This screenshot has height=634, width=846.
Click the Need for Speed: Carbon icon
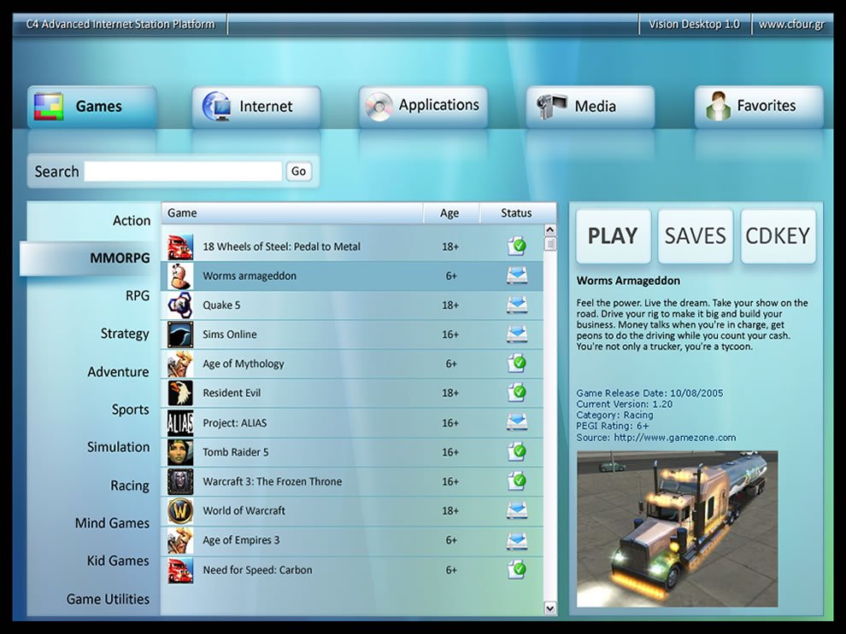pos(180,570)
